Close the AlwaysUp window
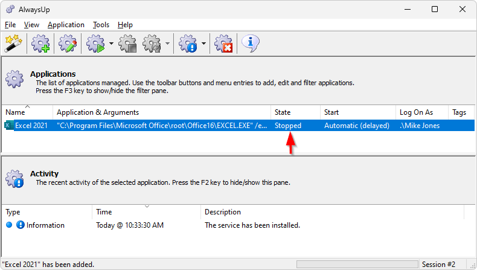Screen dimensions: 477x270 [x=463, y=10]
